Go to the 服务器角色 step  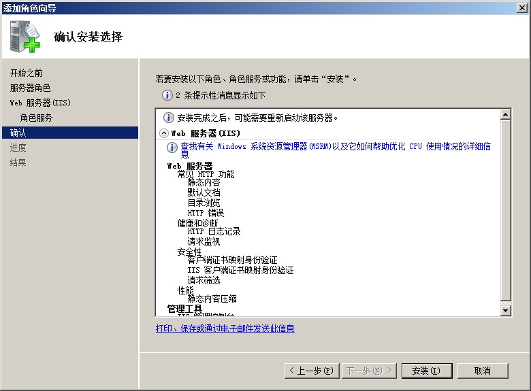tap(30, 88)
